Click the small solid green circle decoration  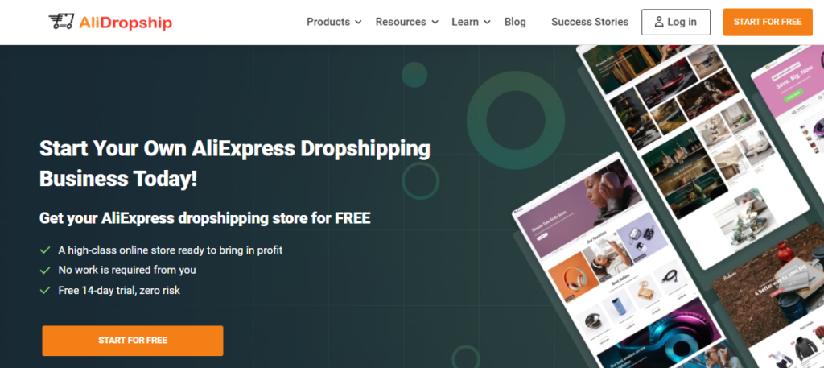point(414,75)
